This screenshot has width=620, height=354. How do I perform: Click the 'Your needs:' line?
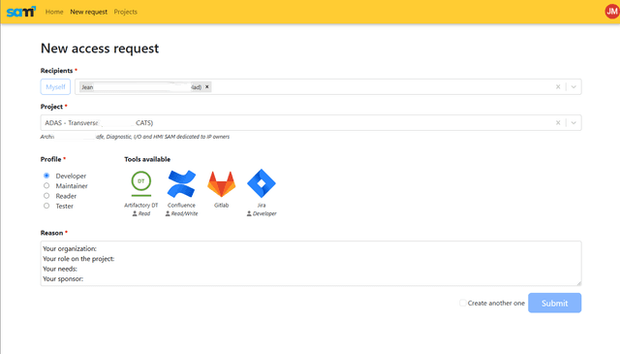60,269
